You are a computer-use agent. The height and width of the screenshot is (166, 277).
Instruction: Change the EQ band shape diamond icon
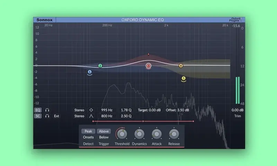click(x=91, y=110)
